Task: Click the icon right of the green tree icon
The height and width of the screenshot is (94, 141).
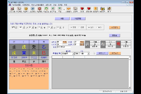Action: [x=53, y=9]
